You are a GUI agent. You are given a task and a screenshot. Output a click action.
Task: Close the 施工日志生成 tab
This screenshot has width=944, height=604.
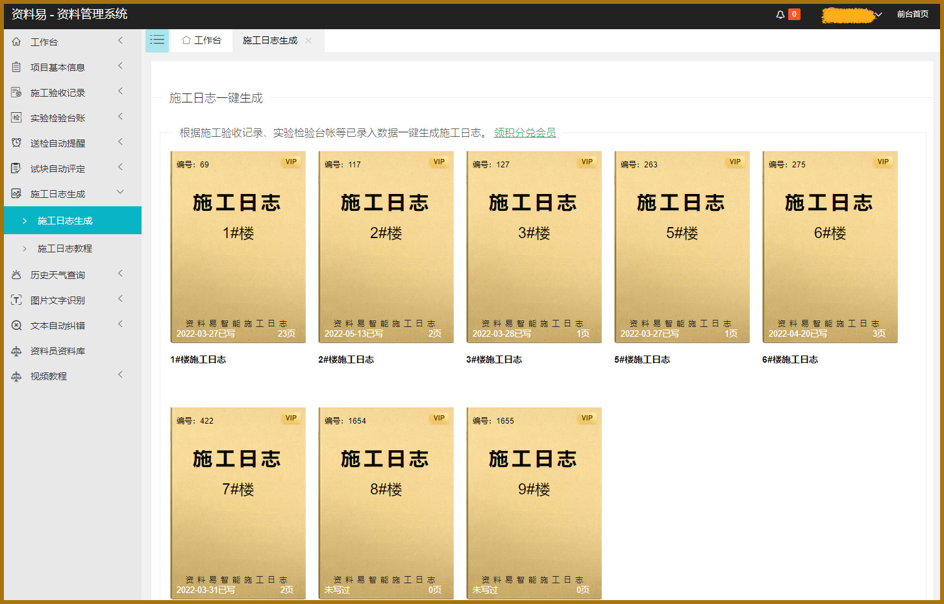point(308,40)
